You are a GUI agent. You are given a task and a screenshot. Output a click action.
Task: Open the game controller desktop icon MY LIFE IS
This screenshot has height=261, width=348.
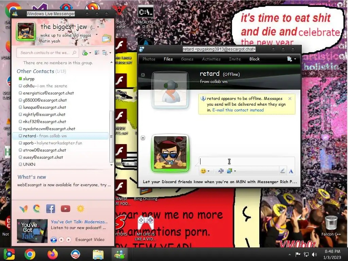tap(145, 229)
